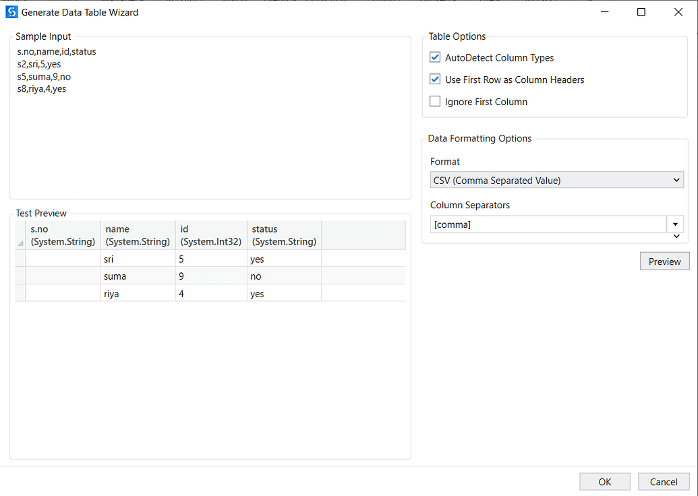Image resolution: width=698 pixels, height=496 pixels.
Task: Confirm the wizard with OK
Action: (604, 481)
